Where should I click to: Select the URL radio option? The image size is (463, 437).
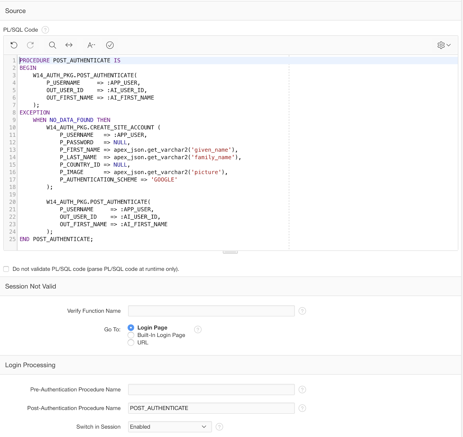[x=131, y=343]
